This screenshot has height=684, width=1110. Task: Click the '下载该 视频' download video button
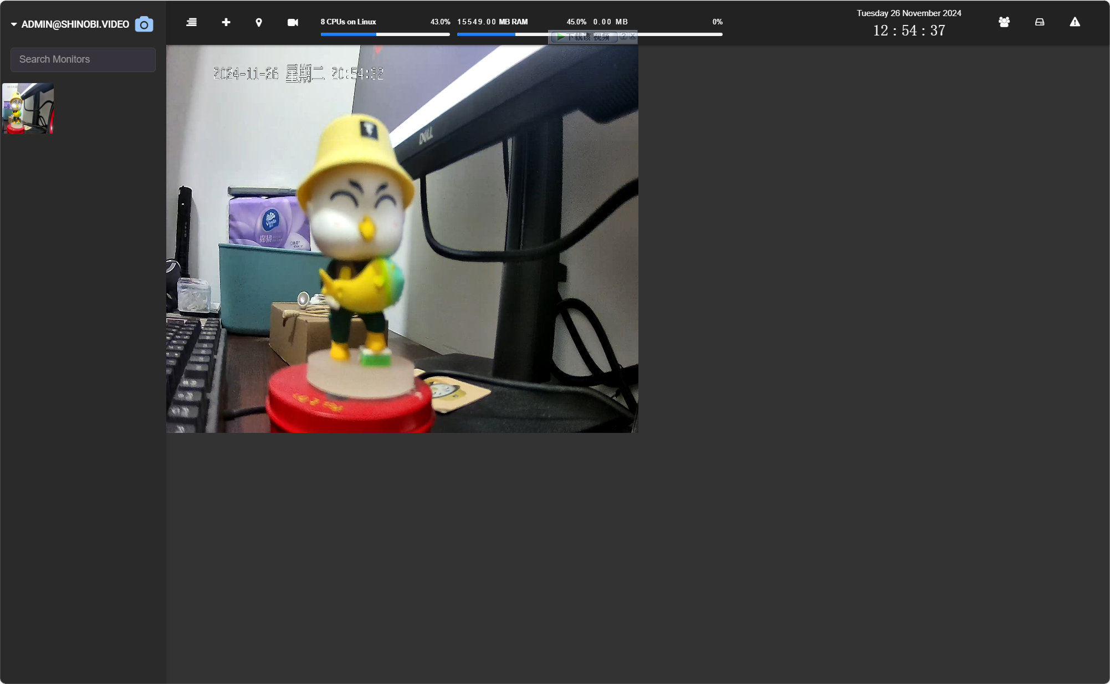coord(584,37)
